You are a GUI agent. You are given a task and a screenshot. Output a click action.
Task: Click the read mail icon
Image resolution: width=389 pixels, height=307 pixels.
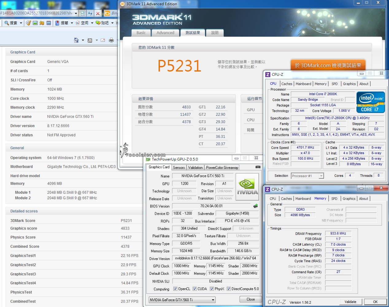(x=103, y=40)
